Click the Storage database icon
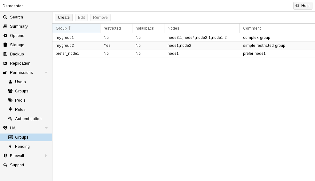Viewport: 315px width, 181px height. (5, 45)
